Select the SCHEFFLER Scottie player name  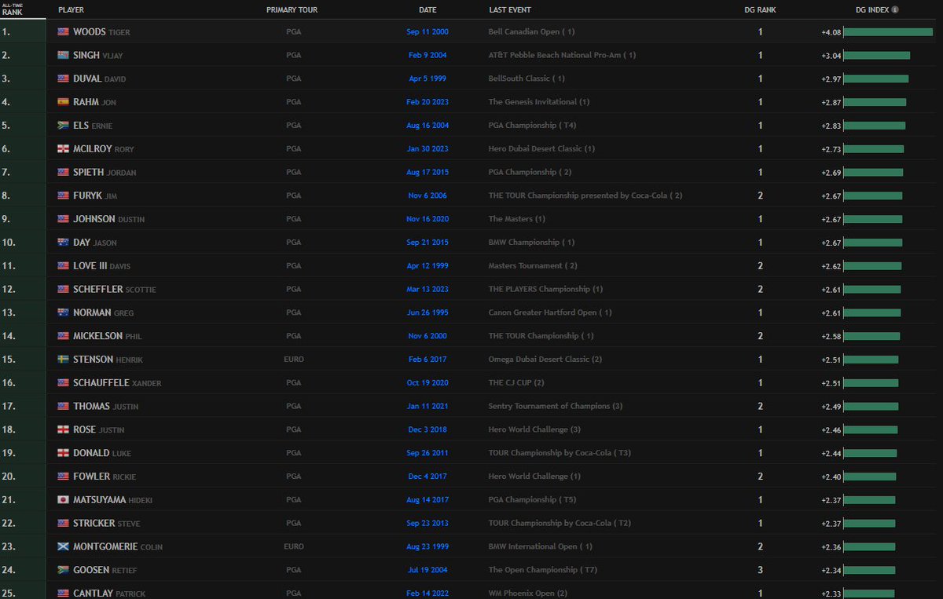coord(115,289)
